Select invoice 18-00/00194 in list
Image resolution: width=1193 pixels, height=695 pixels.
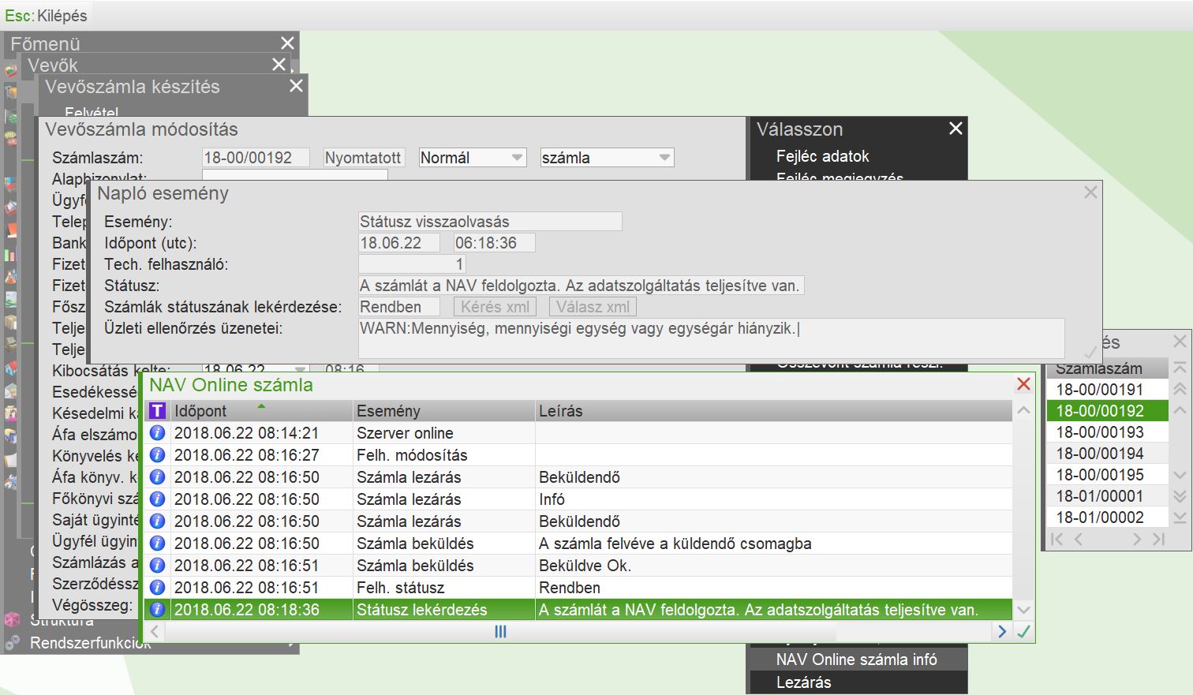[1106, 454]
